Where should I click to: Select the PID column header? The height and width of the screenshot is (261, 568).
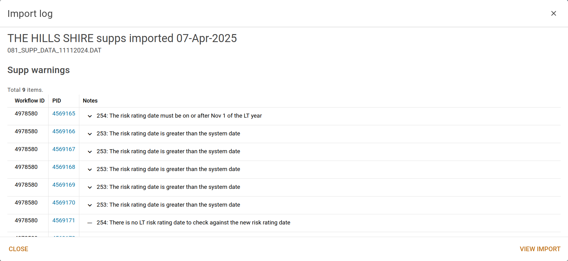[x=57, y=101]
